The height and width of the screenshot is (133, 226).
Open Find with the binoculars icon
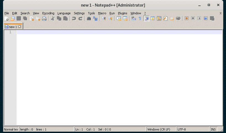click(89, 18)
